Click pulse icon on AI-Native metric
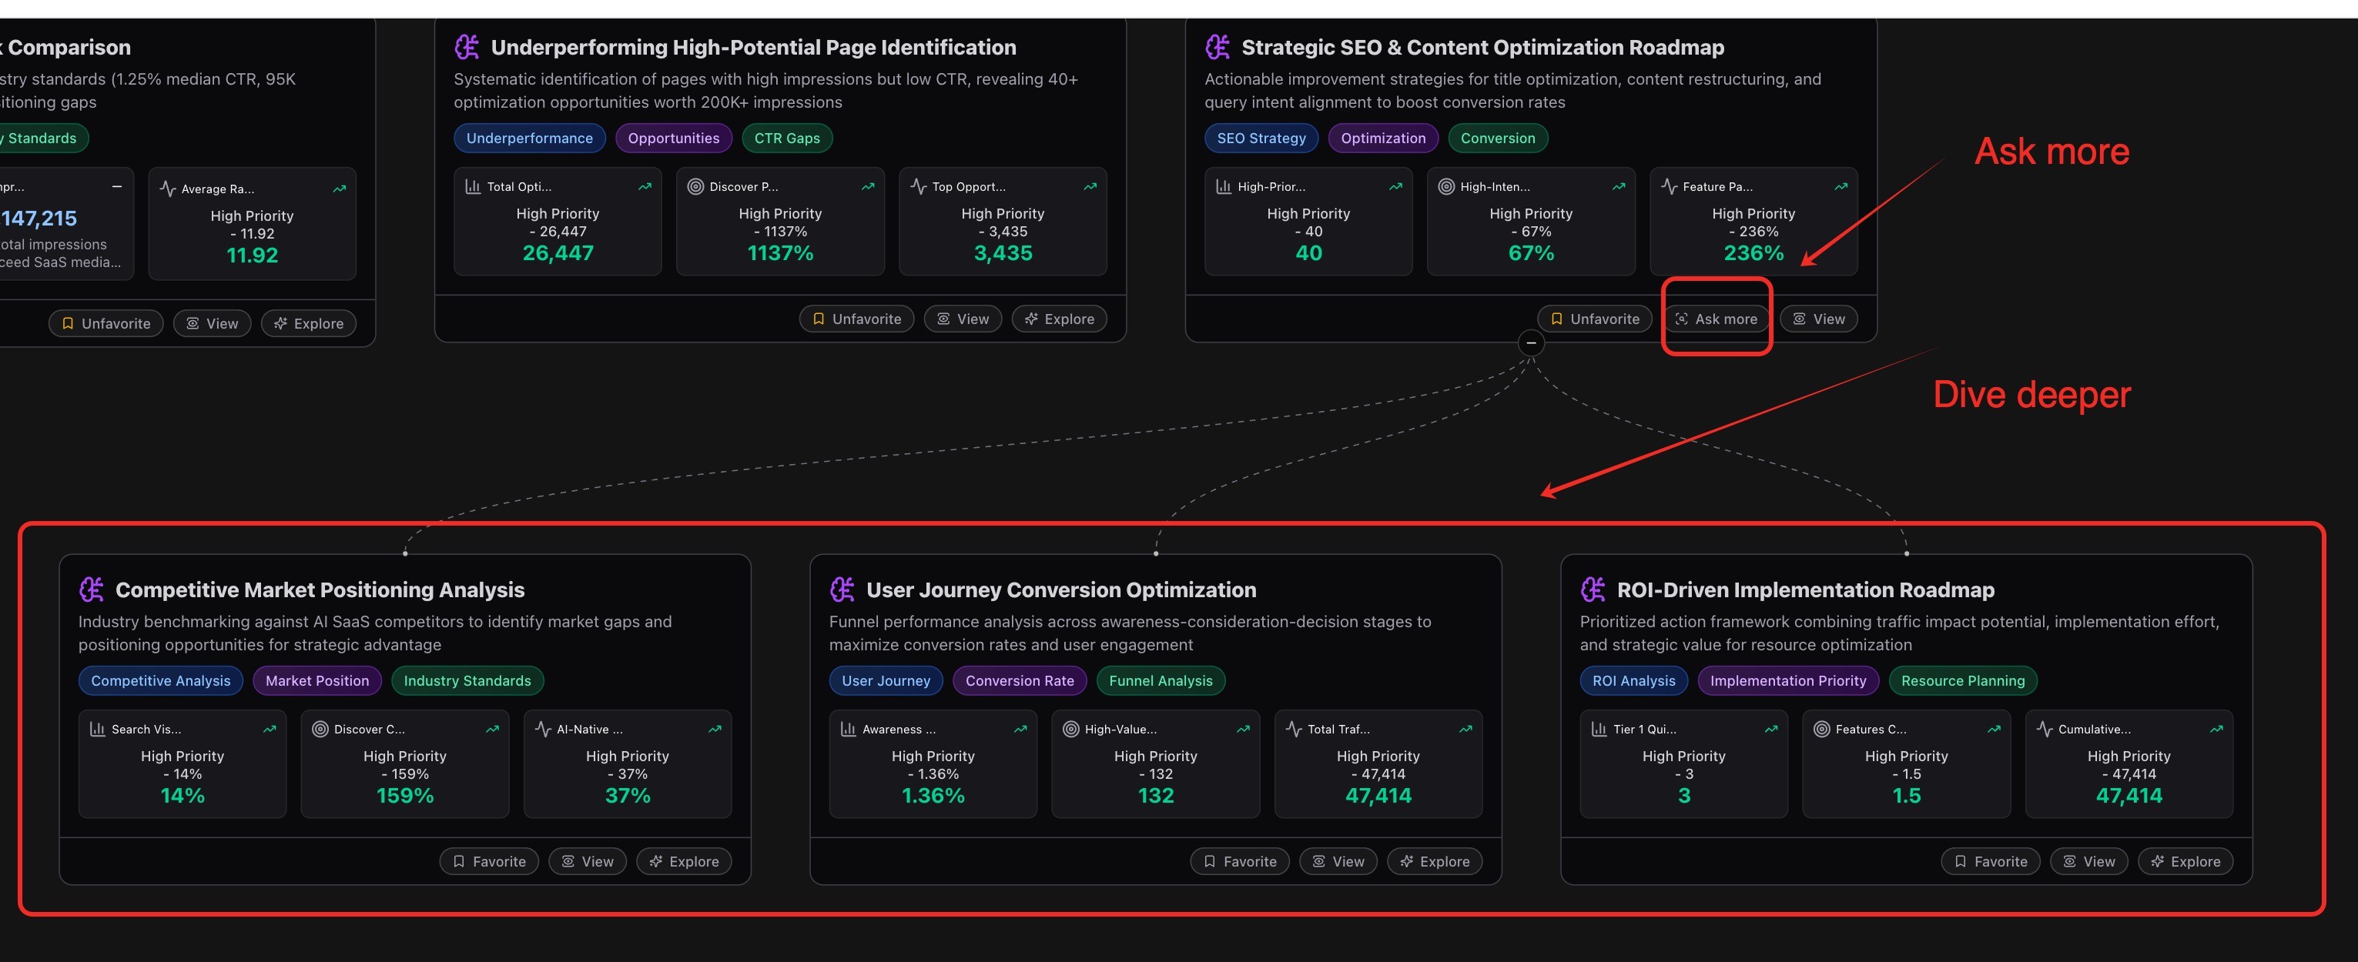2358x962 pixels. click(543, 729)
